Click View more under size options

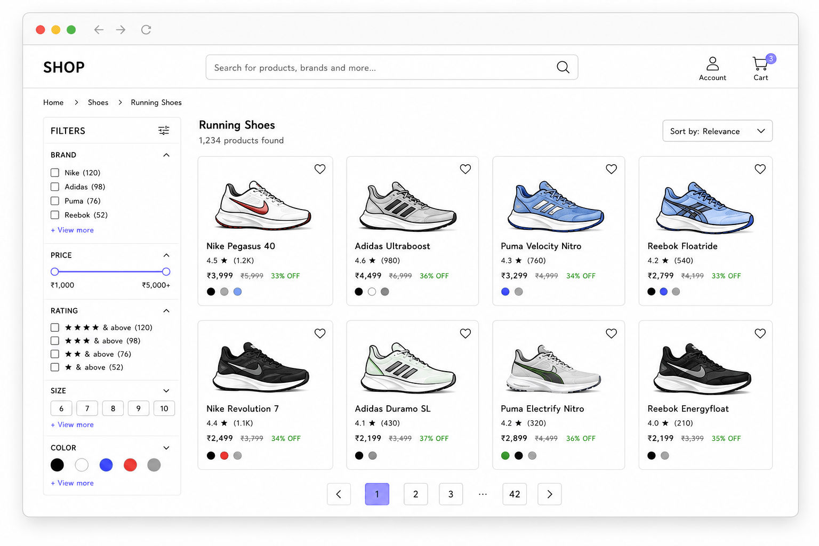(x=73, y=425)
